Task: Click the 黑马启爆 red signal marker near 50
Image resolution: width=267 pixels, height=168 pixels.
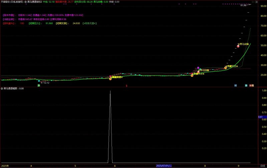Action: (x=238, y=46)
